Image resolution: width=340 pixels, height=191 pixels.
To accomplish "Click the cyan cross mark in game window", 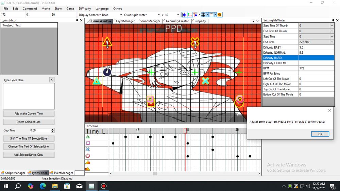I will pos(205,81).
